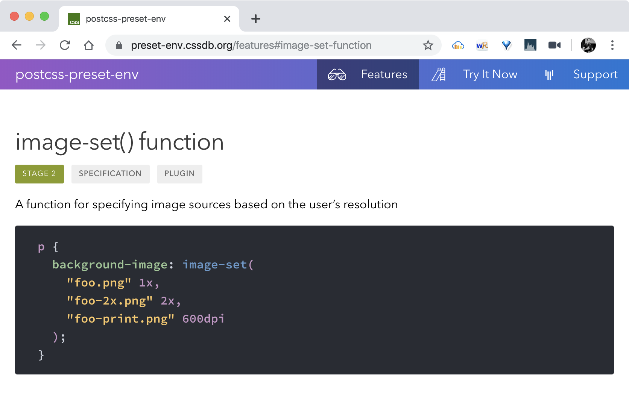
Task: Click the Gitter bars icon beside Support
Action: tap(549, 74)
